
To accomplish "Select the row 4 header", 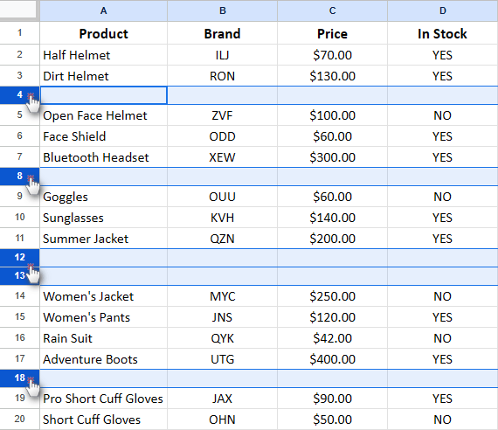I will click(20, 94).
